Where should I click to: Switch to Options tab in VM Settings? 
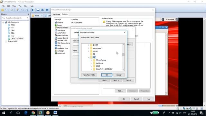(x=65, y=14)
